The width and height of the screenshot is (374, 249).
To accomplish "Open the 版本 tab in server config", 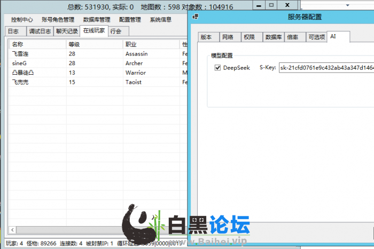I will coord(206,37).
